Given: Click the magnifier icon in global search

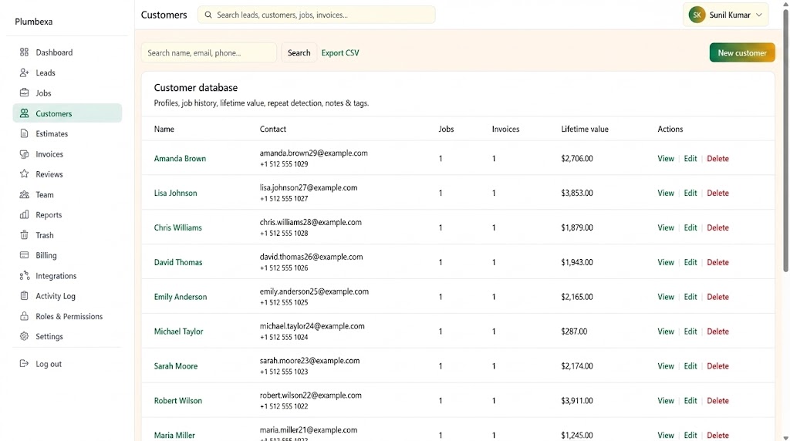Looking at the screenshot, I should coord(208,15).
